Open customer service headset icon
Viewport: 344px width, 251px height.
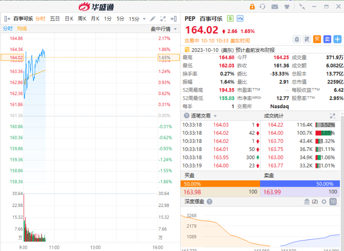(263, 6)
